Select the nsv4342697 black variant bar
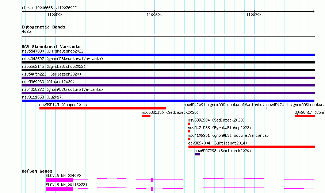The height and width of the screenshot is (193, 325). (x=168, y=62)
